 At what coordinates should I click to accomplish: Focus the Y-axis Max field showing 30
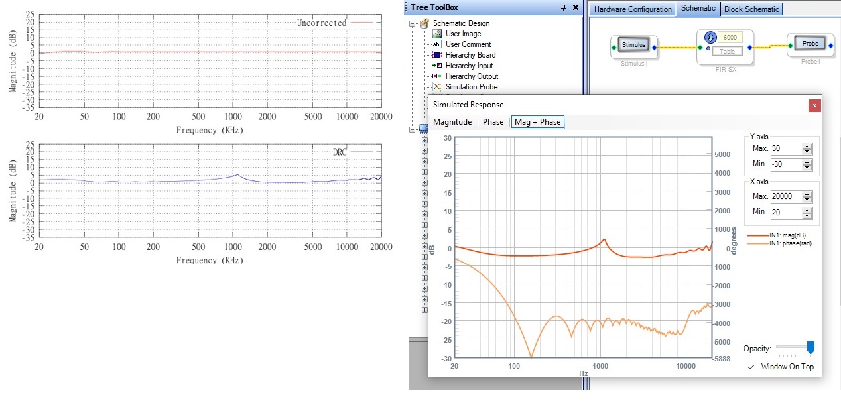pyautogui.click(x=786, y=149)
